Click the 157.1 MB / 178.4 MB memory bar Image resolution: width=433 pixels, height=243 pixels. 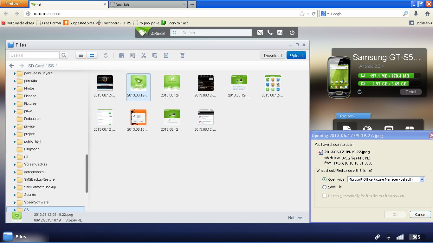389,76
